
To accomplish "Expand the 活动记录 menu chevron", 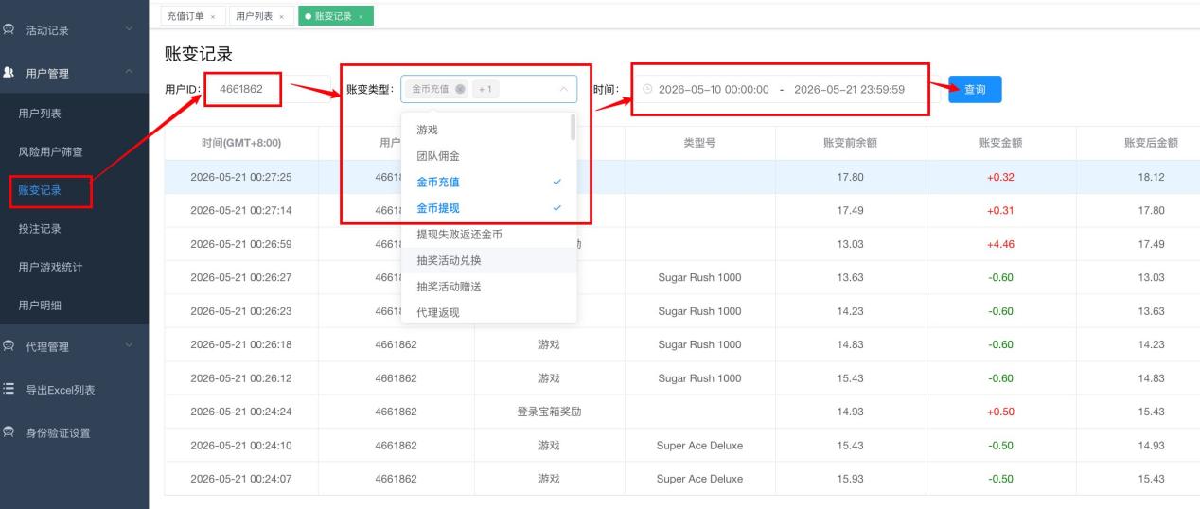I will click(x=130, y=30).
